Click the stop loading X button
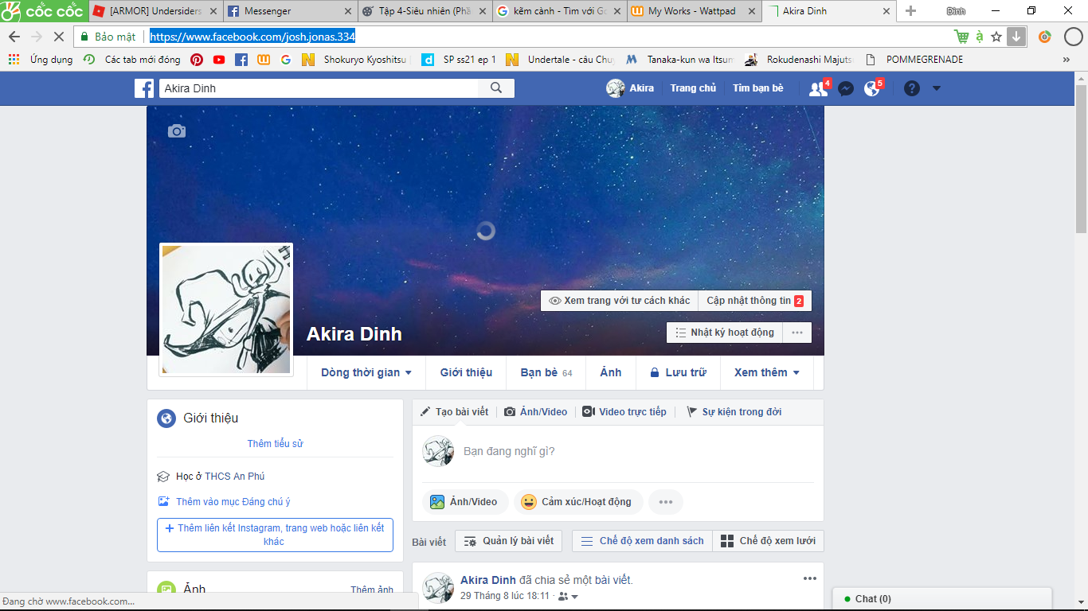Viewport: 1088px width, 611px height. coord(58,37)
